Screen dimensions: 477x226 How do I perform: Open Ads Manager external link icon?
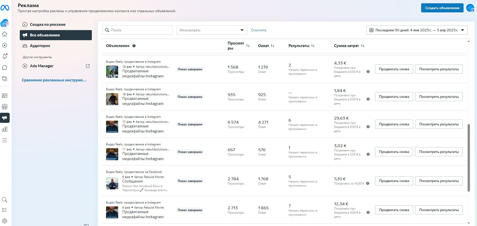coord(88,66)
